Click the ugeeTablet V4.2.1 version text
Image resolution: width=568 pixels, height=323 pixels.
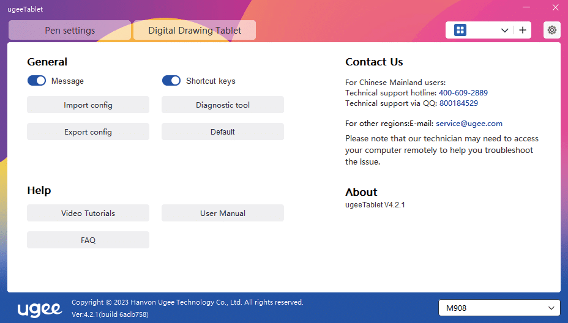point(375,204)
